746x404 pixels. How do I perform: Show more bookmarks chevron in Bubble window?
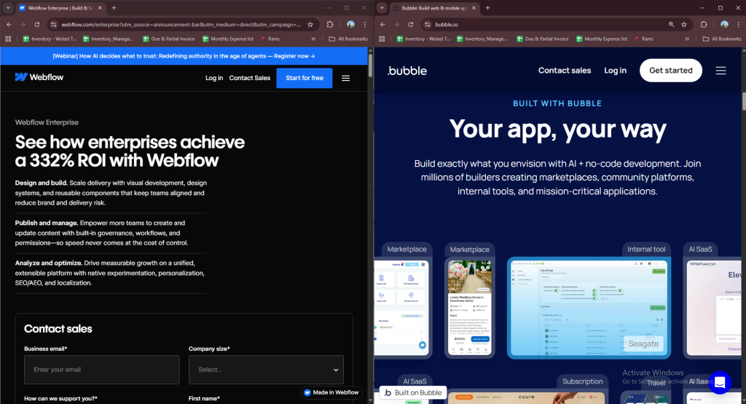(687, 39)
